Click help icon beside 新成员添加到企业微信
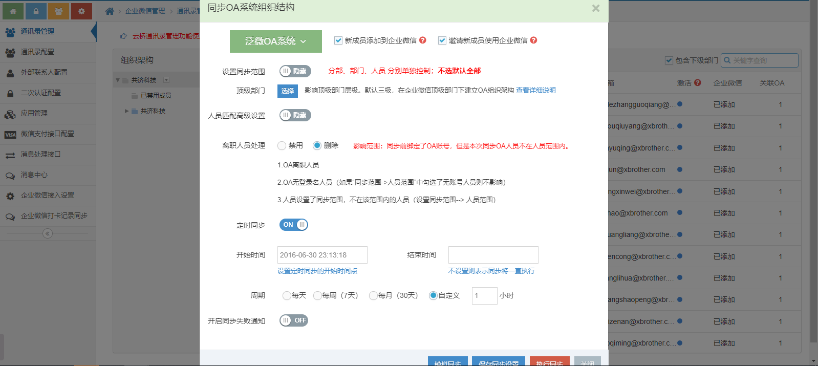This screenshot has height=366, width=818. click(x=423, y=40)
